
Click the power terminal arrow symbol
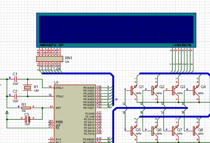(7, 112)
